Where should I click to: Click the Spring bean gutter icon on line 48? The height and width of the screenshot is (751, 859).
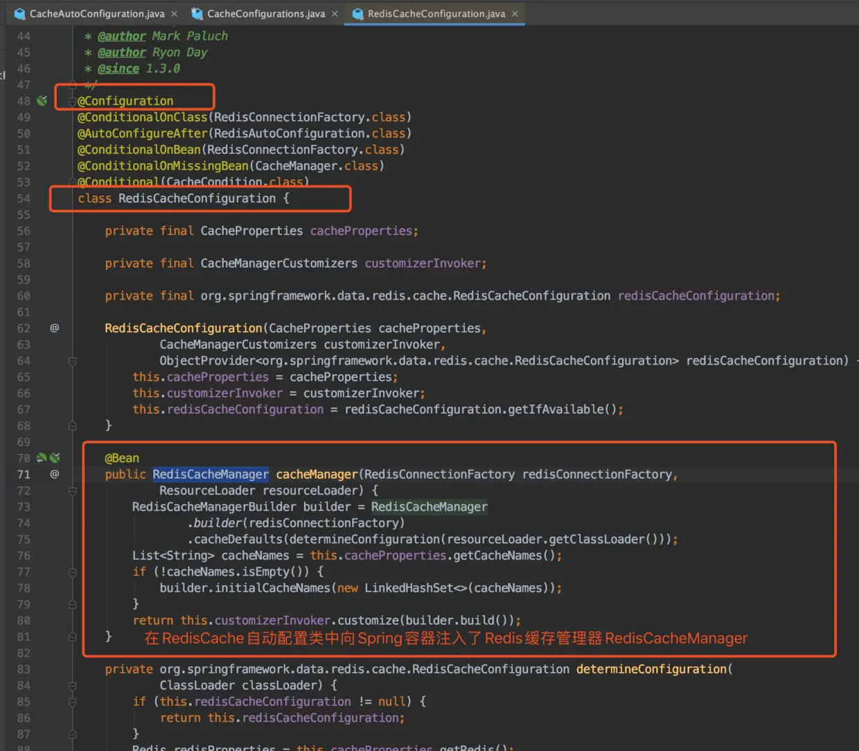pyautogui.click(x=42, y=101)
